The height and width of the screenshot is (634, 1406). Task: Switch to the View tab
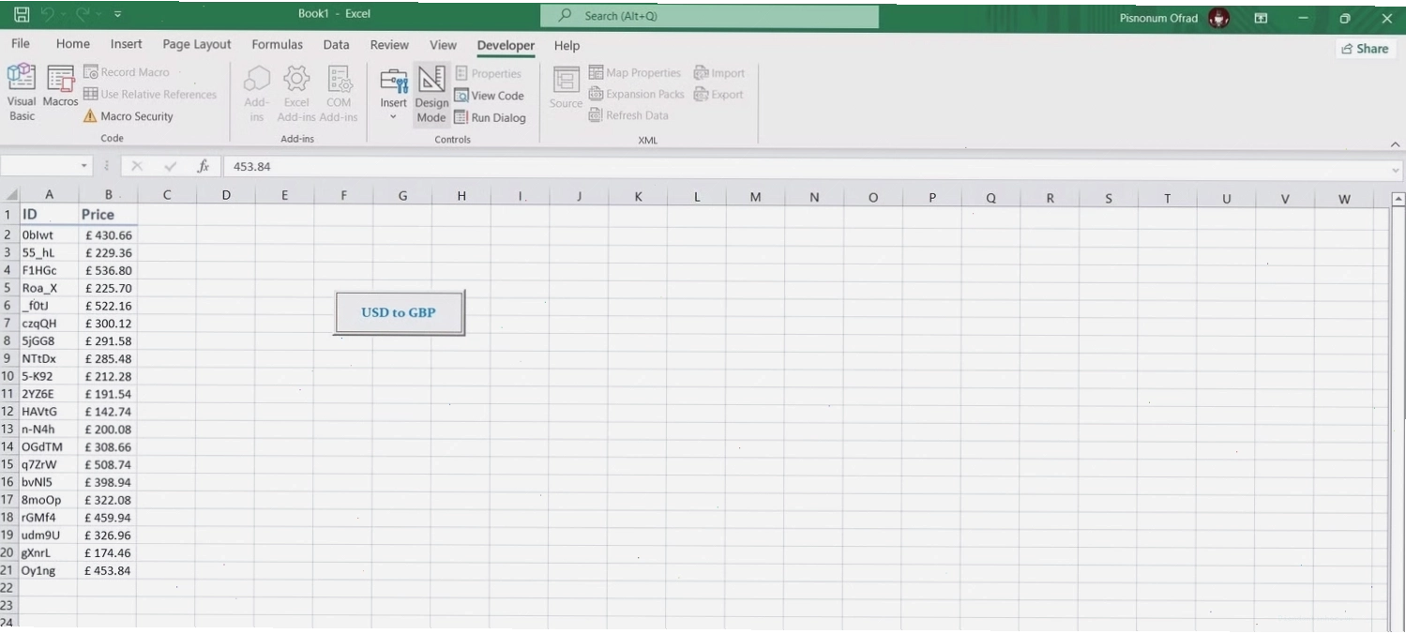coord(444,44)
